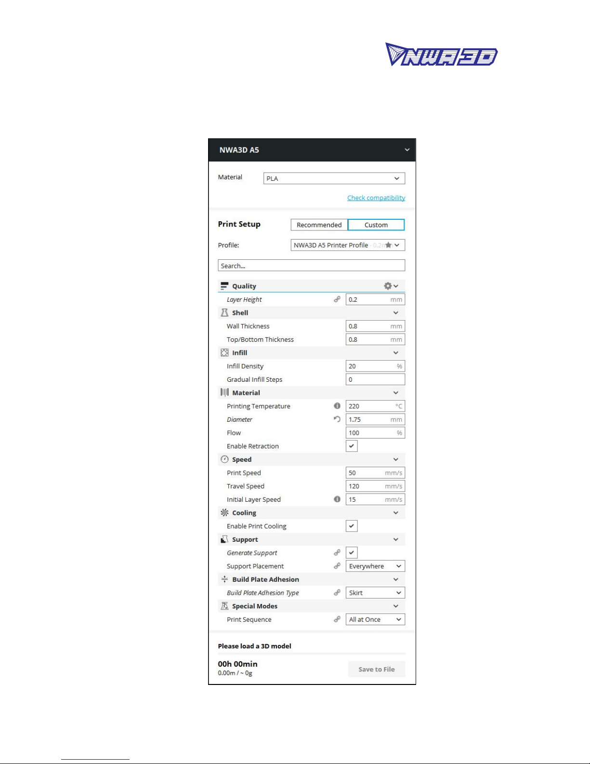Click the link icon beside Generate Support
Viewport: 590px width, 764px height.
click(337, 552)
